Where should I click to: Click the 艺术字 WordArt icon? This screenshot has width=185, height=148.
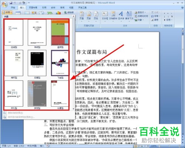click(x=121, y=14)
